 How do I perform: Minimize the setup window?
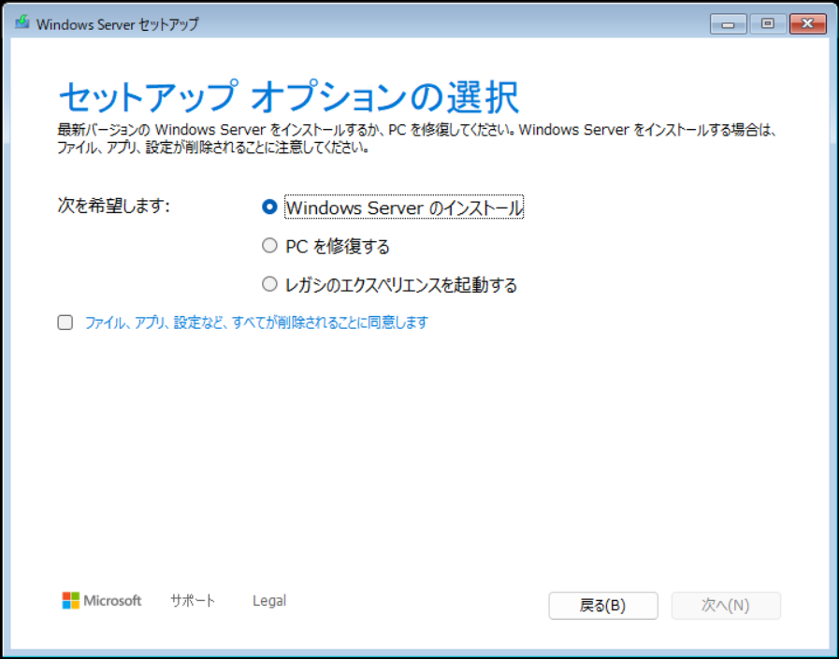pyautogui.click(x=729, y=24)
